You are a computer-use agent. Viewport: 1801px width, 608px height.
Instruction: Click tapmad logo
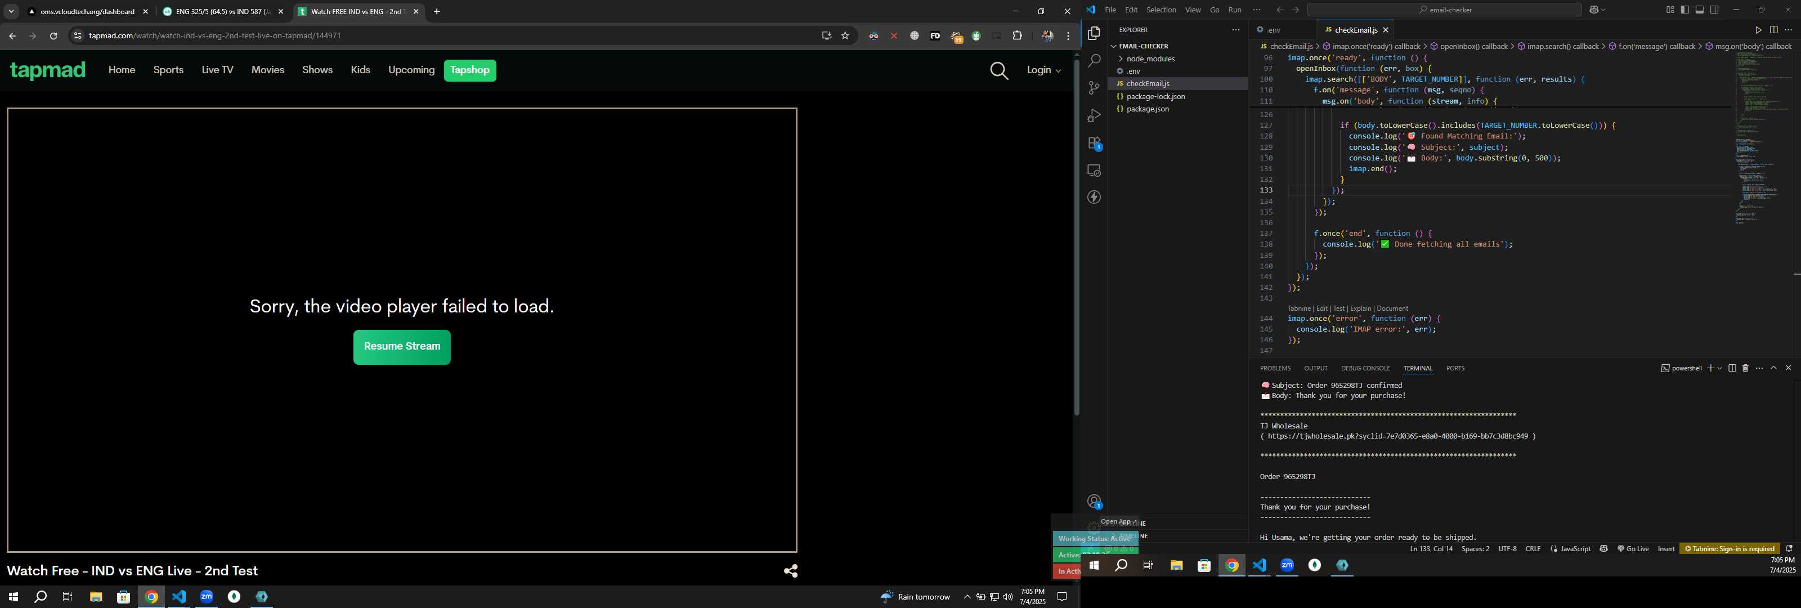pos(47,70)
